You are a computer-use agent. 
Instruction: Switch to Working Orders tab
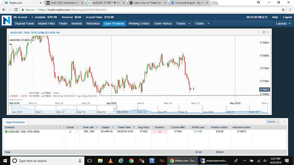(x=139, y=23)
